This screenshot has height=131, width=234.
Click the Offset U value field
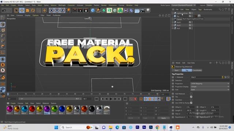click(x=190, y=107)
